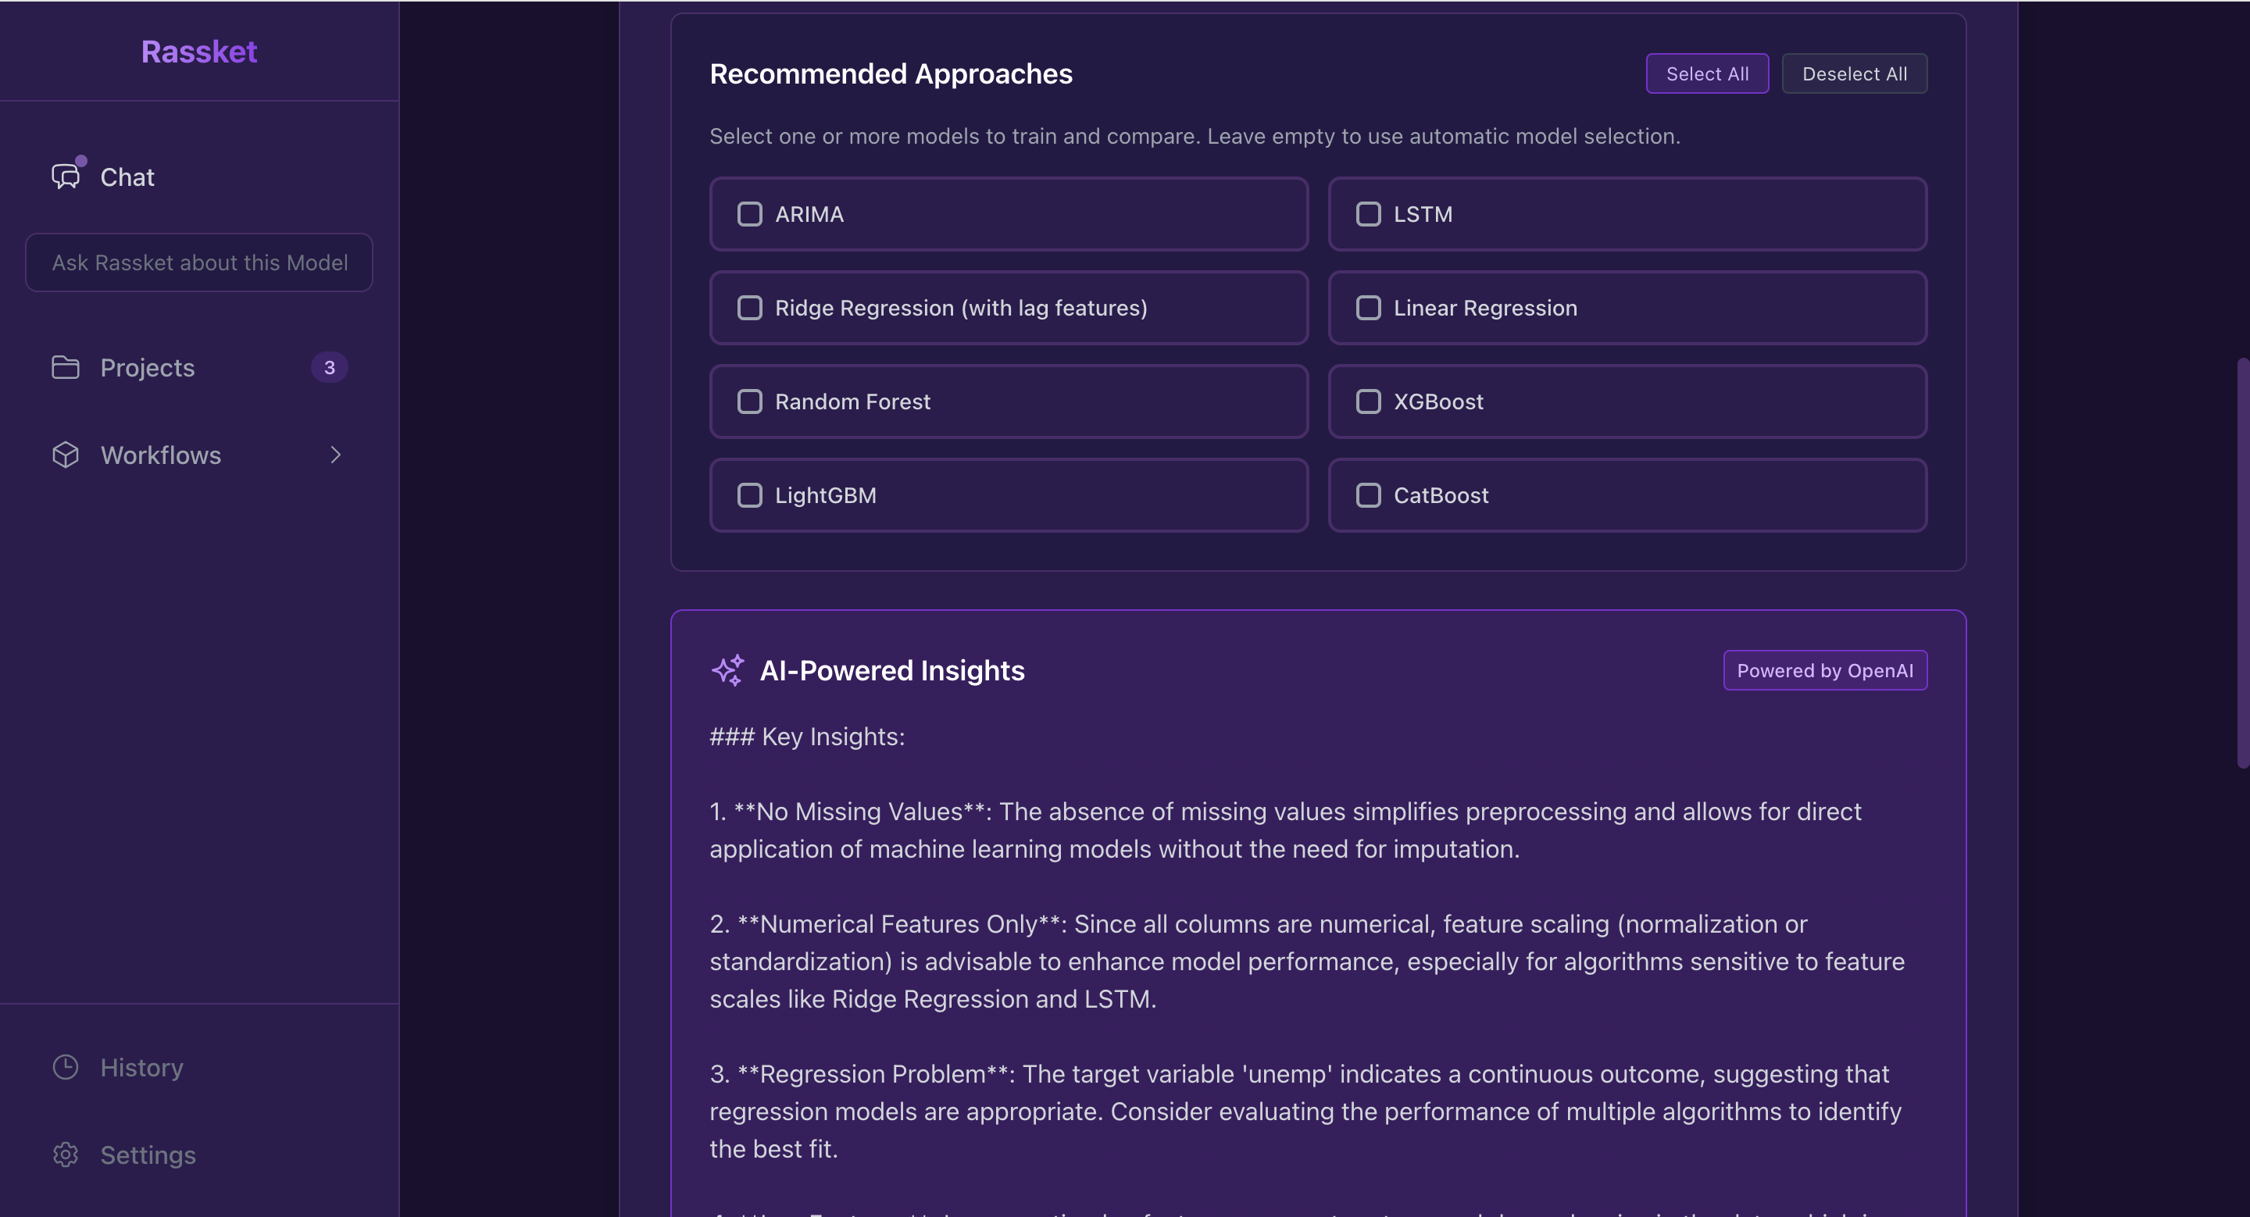This screenshot has height=1217, width=2250.
Task: Click the Settings gear icon
Action: [x=66, y=1155]
